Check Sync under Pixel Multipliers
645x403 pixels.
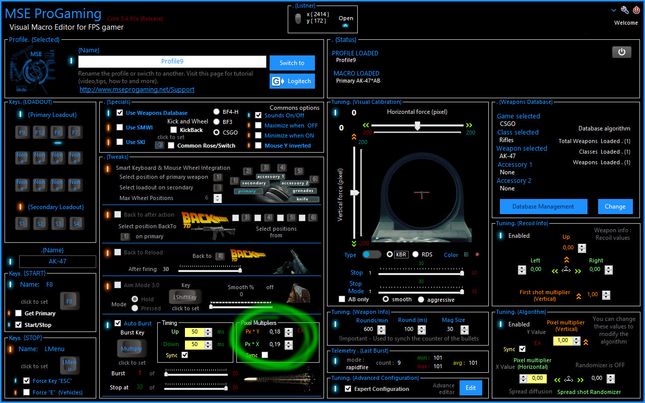point(265,355)
